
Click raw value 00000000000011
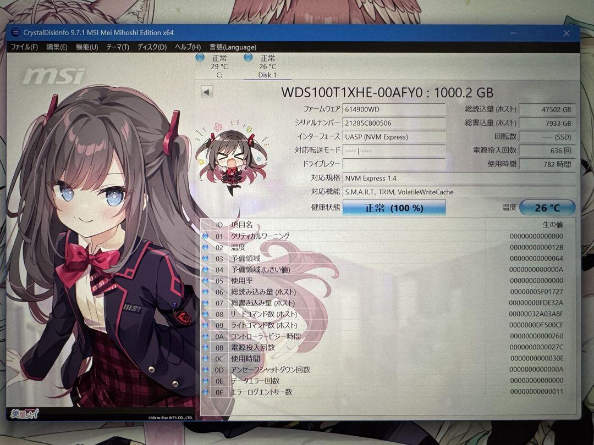point(537,391)
